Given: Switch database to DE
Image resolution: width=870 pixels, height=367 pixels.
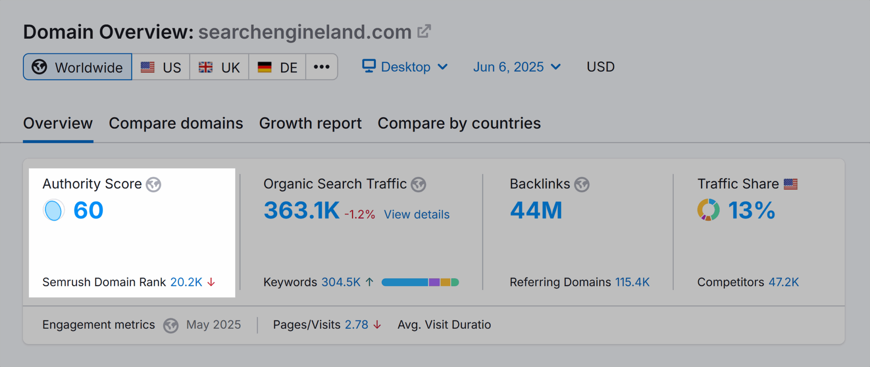Looking at the screenshot, I should [277, 67].
